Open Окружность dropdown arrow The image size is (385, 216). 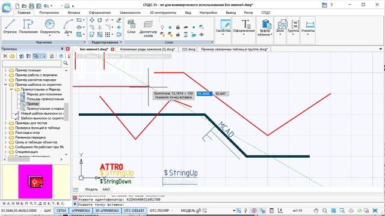49,36
